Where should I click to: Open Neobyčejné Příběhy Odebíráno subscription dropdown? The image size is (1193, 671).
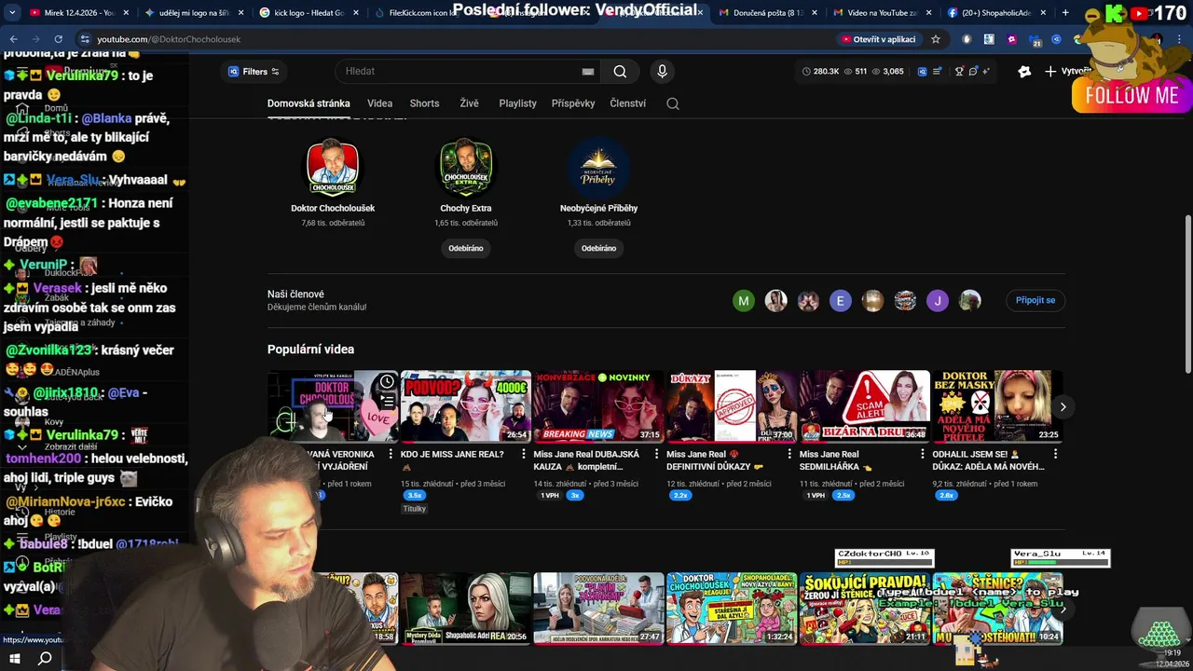pos(598,248)
